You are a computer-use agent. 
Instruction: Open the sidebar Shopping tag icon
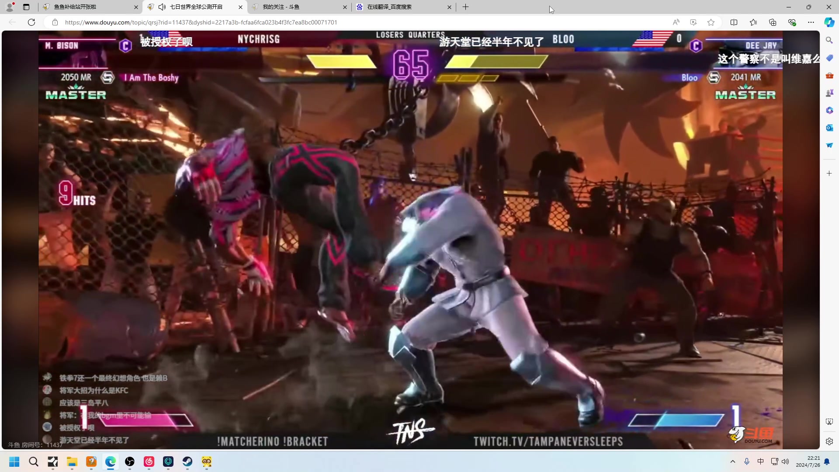pyautogui.click(x=829, y=58)
